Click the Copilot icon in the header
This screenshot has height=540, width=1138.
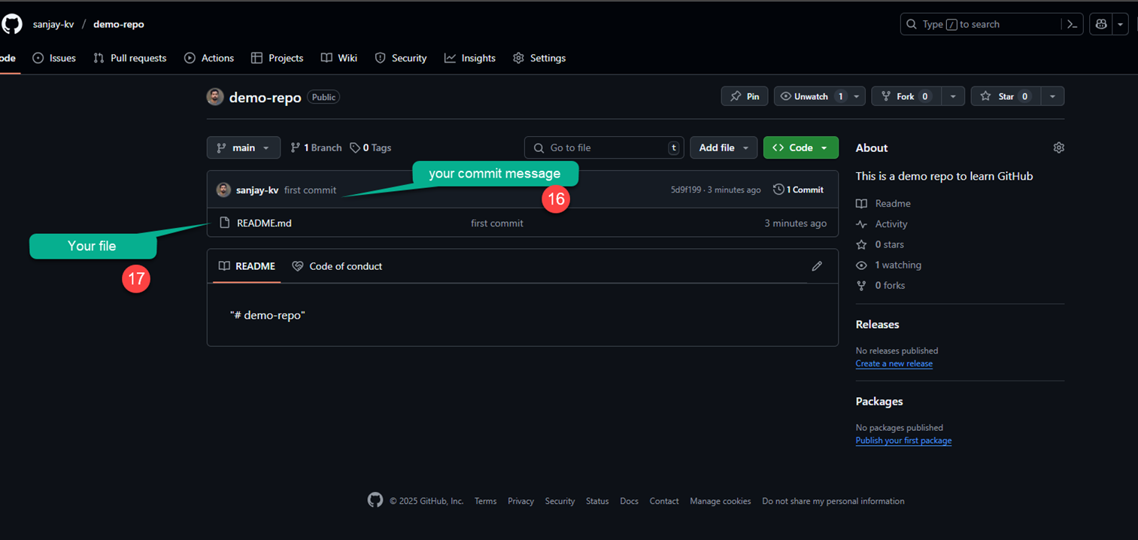(x=1100, y=23)
